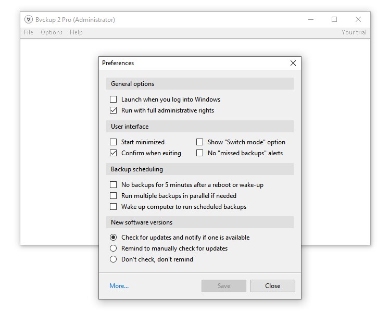This screenshot has height=312, width=389.
Task: Close the Preferences dialog with X
Action: tap(293, 63)
